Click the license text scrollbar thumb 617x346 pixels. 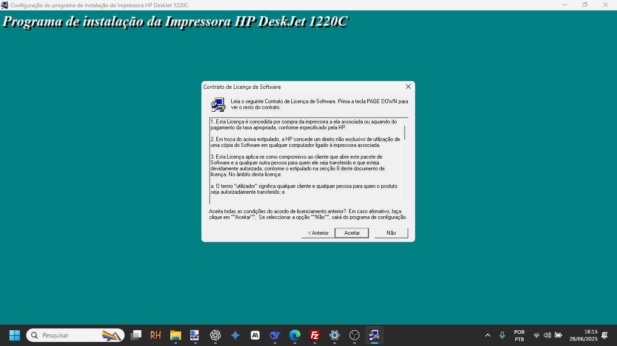coord(405,132)
